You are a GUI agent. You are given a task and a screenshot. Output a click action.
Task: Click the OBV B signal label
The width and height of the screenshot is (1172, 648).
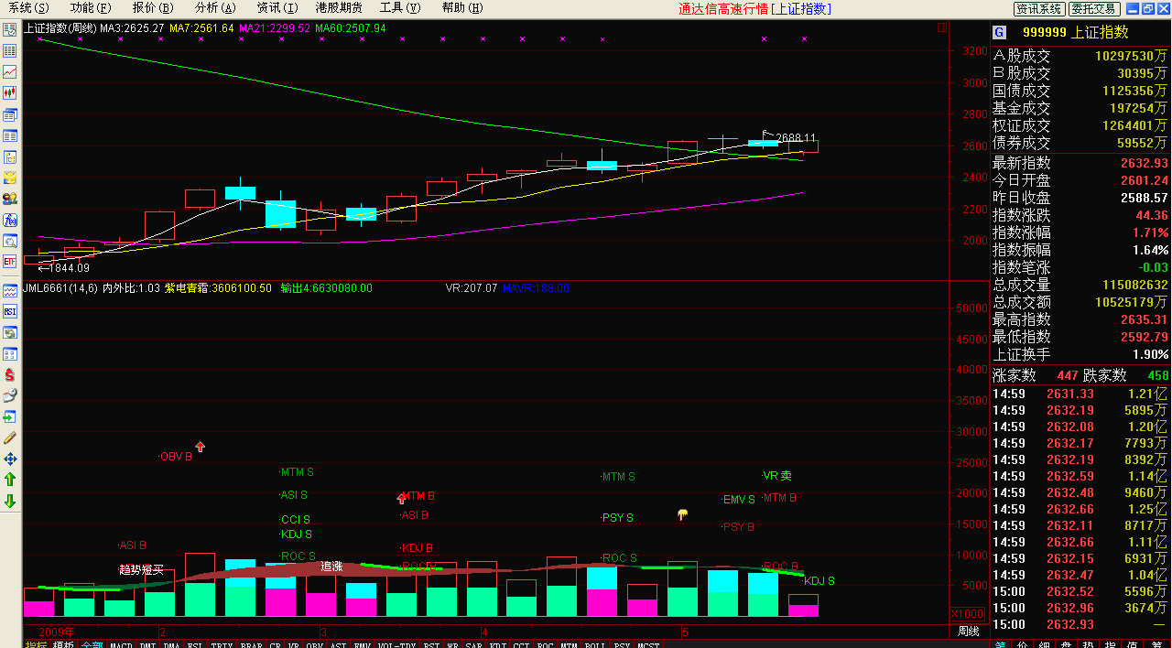tap(176, 456)
